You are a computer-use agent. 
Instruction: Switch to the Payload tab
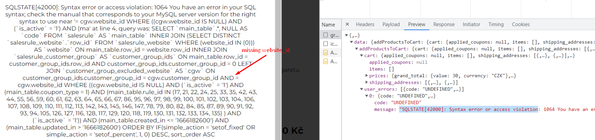391,24
